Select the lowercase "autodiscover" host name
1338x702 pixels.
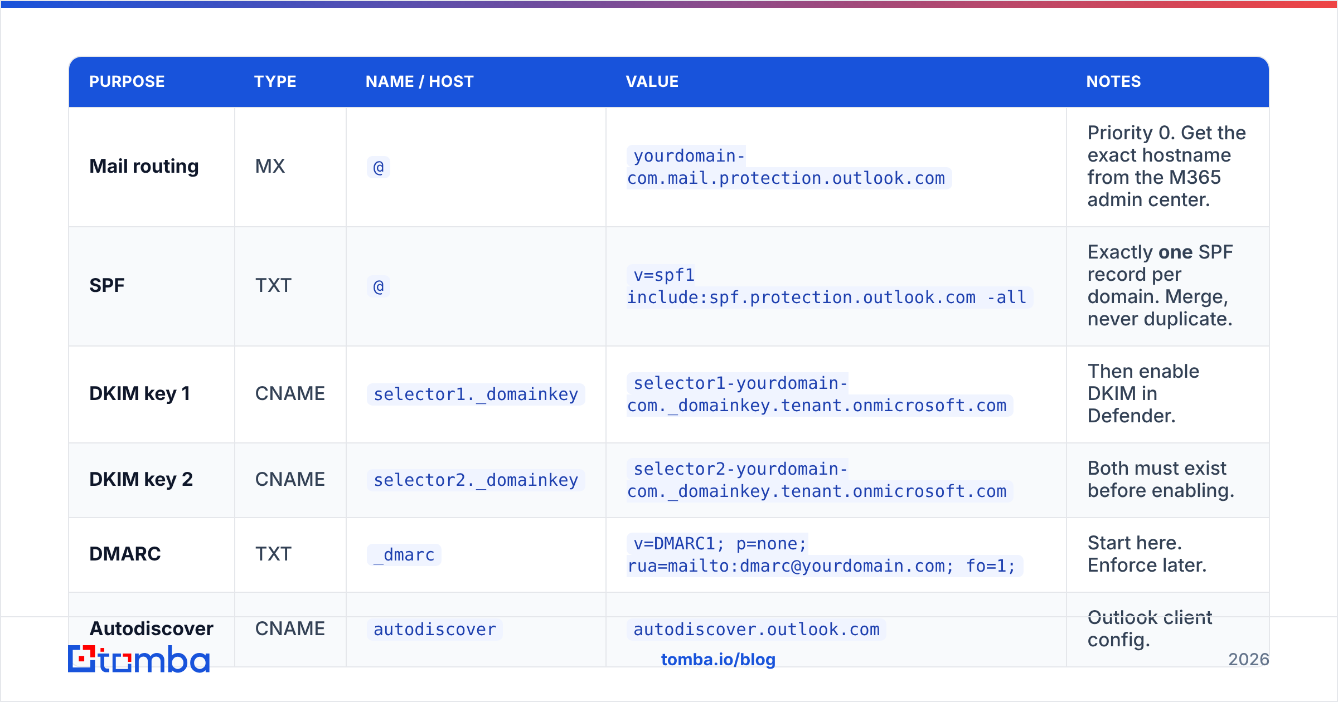pyautogui.click(x=435, y=630)
